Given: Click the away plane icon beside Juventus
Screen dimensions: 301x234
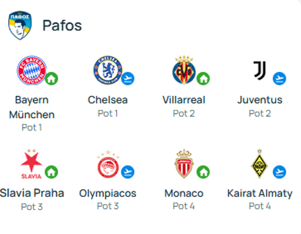Looking at the screenshot, I should [279, 78].
